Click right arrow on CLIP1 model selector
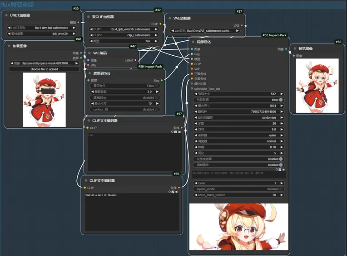Screen dimensions: 347x256 click(156, 29)
